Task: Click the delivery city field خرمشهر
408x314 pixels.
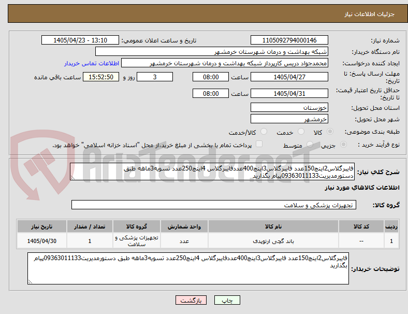Action: point(289,119)
